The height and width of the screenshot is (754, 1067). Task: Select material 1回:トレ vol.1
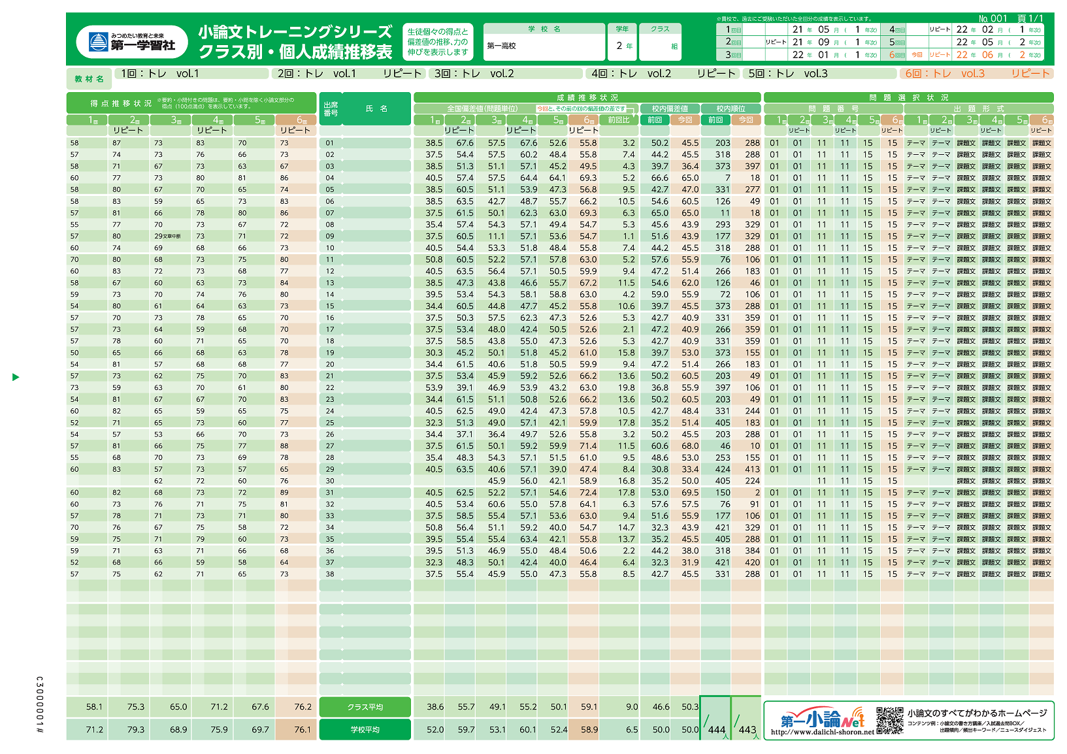click(x=191, y=73)
